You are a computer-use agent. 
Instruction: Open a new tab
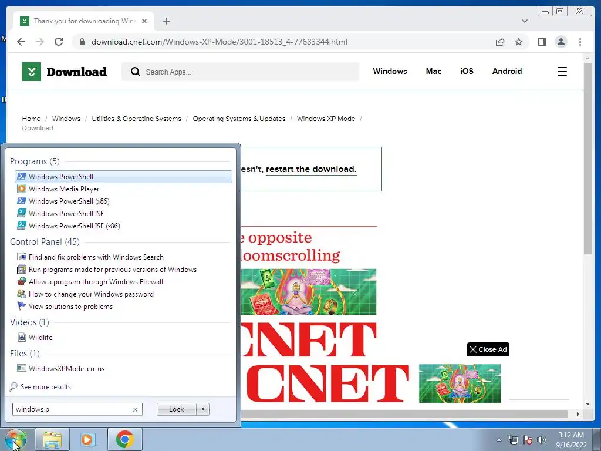pos(166,21)
